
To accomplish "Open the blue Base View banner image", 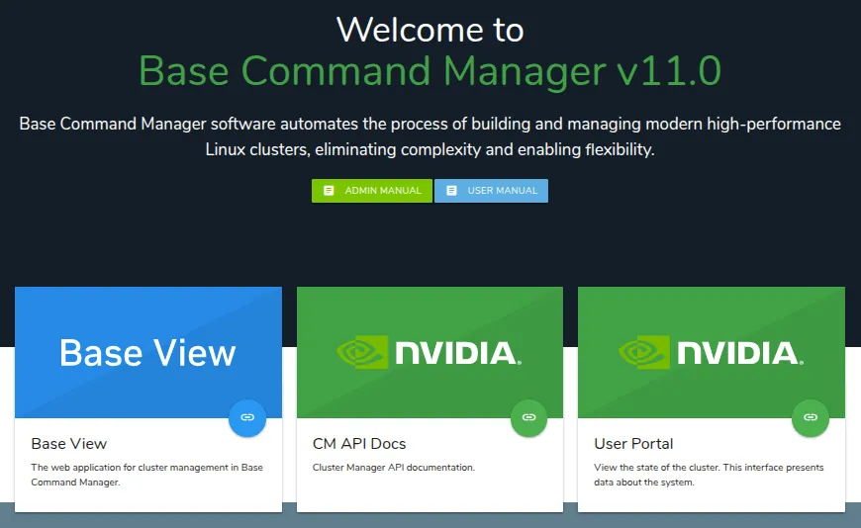I will (x=148, y=352).
